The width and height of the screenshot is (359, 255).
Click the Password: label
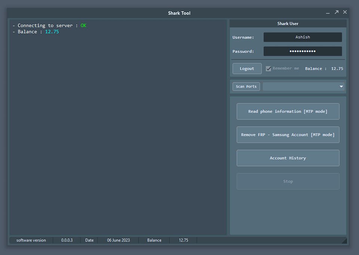[x=243, y=52]
